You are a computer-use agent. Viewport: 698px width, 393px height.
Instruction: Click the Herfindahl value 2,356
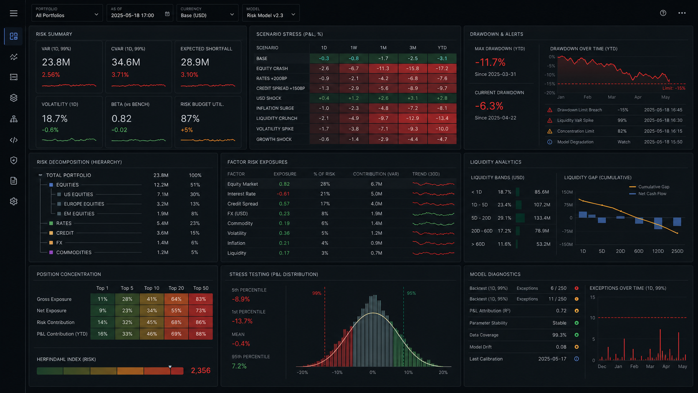coord(201,370)
